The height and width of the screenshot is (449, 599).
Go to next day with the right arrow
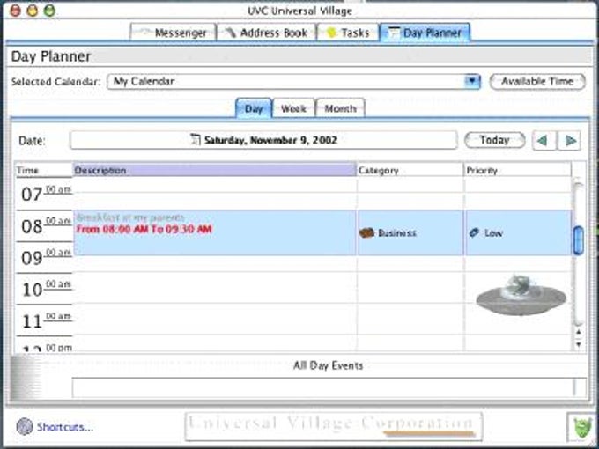570,141
